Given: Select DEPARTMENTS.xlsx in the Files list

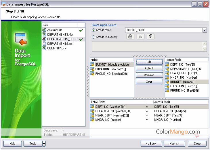Looking at the screenshot, I should (x=60, y=35).
